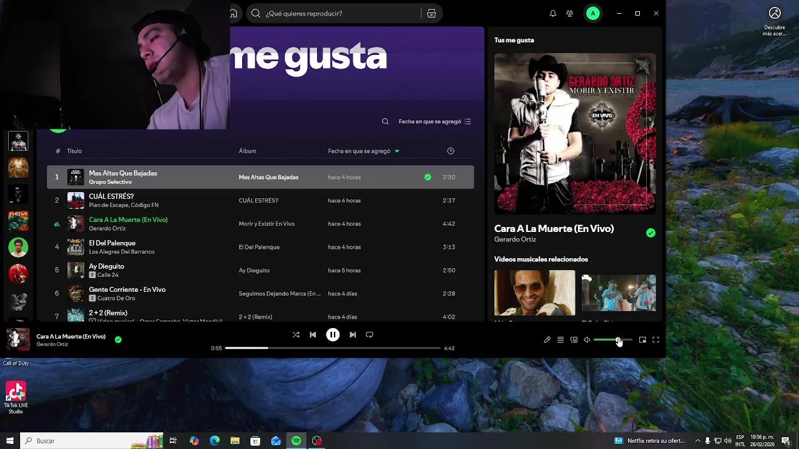Skip to next track
This screenshot has height=449, width=799.
pyautogui.click(x=353, y=335)
